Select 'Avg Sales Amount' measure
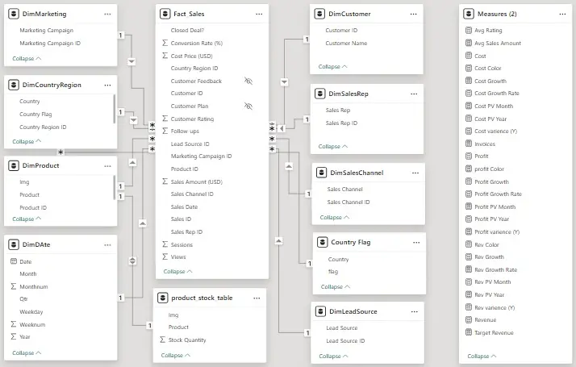The height and width of the screenshot is (367, 576). [498, 43]
